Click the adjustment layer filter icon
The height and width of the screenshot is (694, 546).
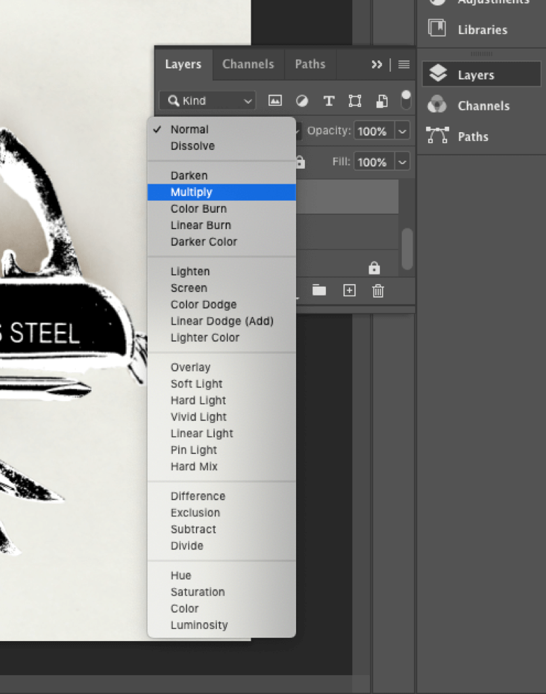click(301, 101)
